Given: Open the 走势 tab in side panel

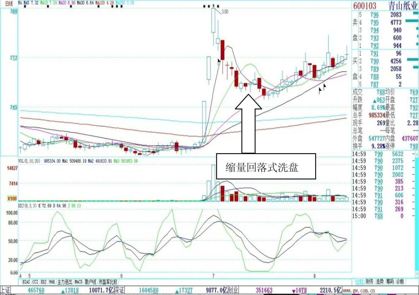Looking at the screenshot, I should pyautogui.click(x=380, y=281).
